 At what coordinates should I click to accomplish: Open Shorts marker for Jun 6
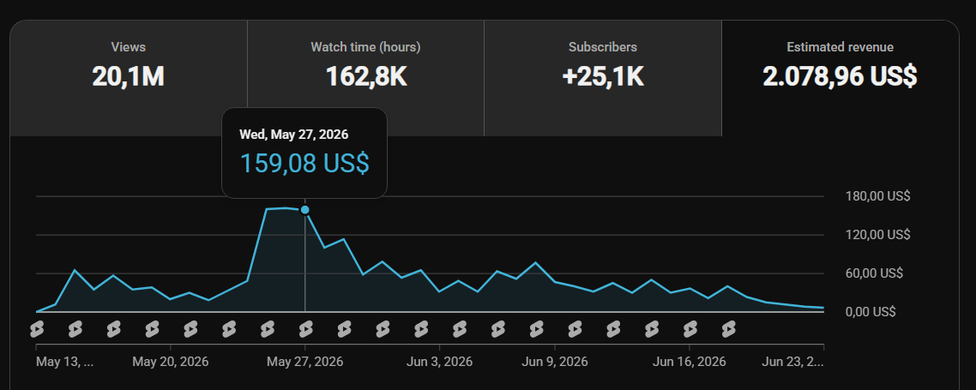click(498, 329)
